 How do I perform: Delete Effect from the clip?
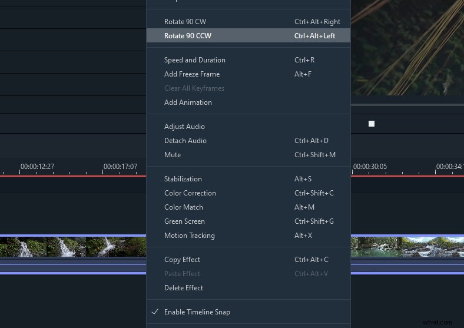click(183, 288)
